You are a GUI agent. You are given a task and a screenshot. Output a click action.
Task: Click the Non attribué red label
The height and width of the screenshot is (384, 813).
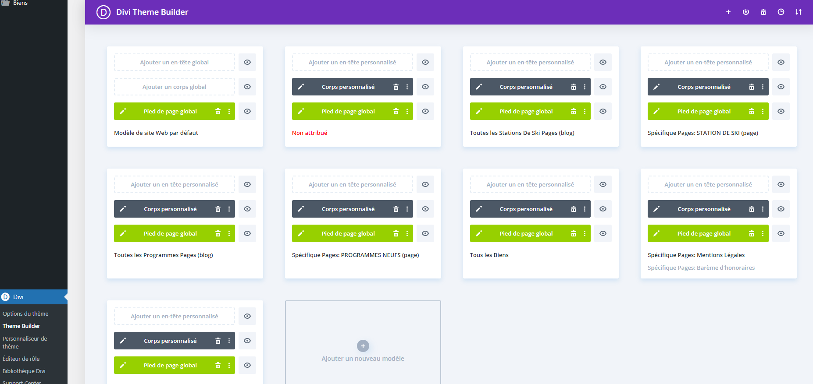310,133
